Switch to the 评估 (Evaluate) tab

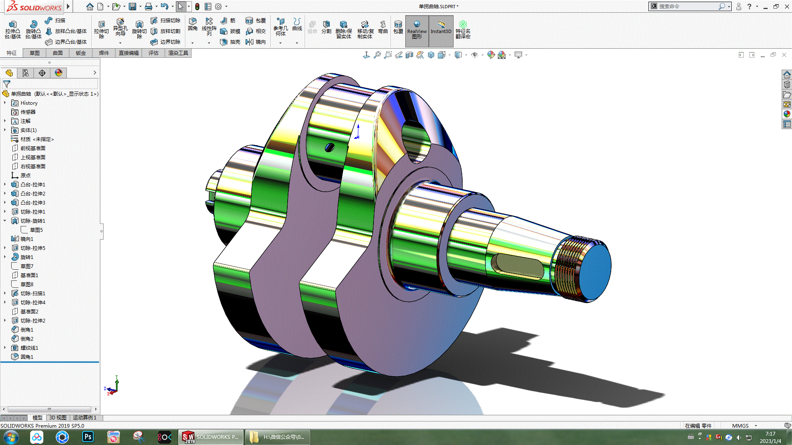coord(154,53)
